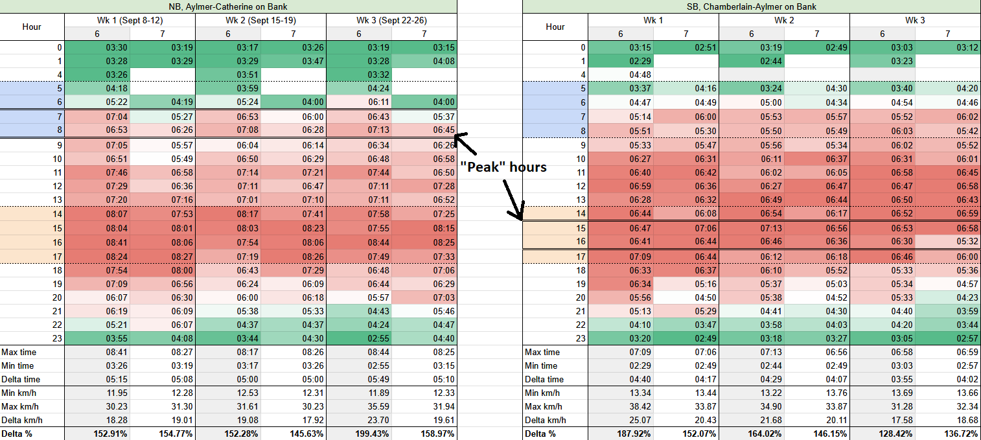Image resolution: width=981 pixels, height=440 pixels.
Task: Click the "Wk 2 (Sept 15-19)" header
Action: coord(260,20)
